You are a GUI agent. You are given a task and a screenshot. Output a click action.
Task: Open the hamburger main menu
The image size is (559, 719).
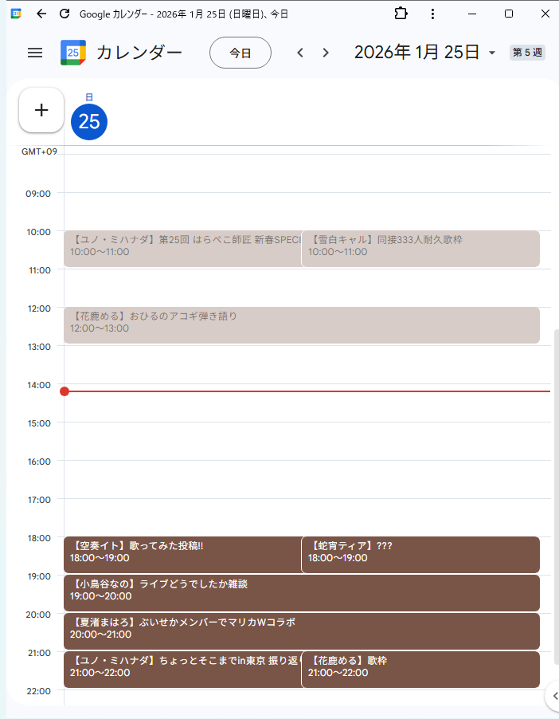35,53
